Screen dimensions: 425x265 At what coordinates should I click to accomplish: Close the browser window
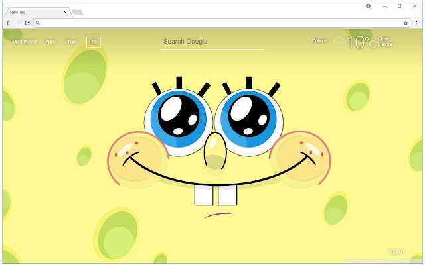tap(414, 6)
